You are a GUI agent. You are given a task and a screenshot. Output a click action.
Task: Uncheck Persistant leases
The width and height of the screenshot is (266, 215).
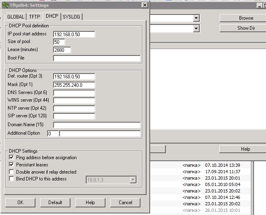tap(11, 164)
